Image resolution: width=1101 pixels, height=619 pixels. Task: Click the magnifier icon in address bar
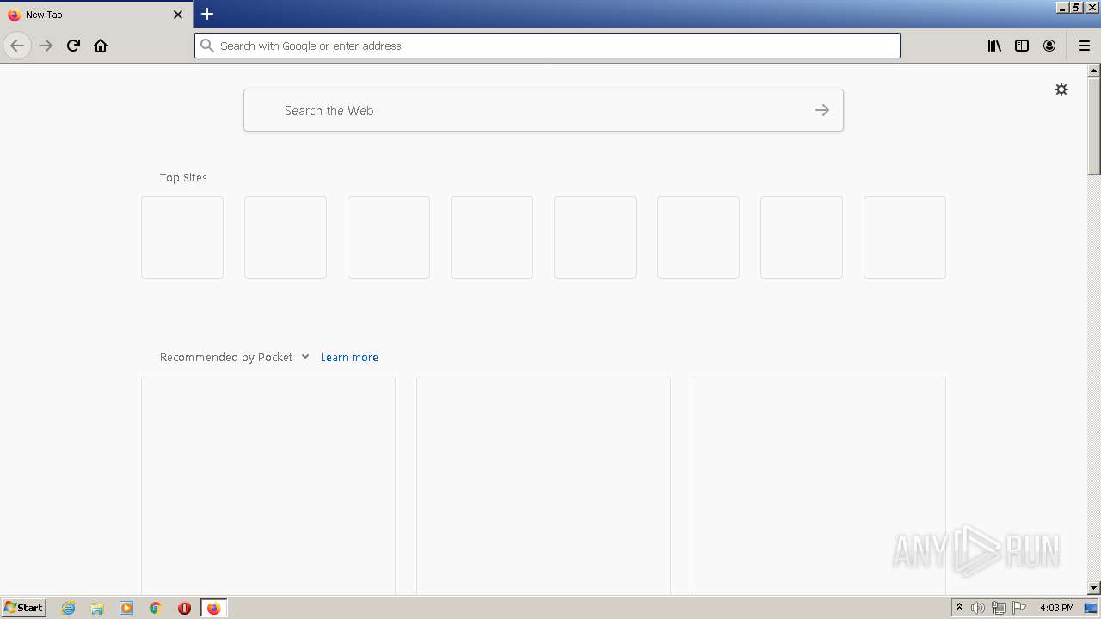[x=206, y=46]
